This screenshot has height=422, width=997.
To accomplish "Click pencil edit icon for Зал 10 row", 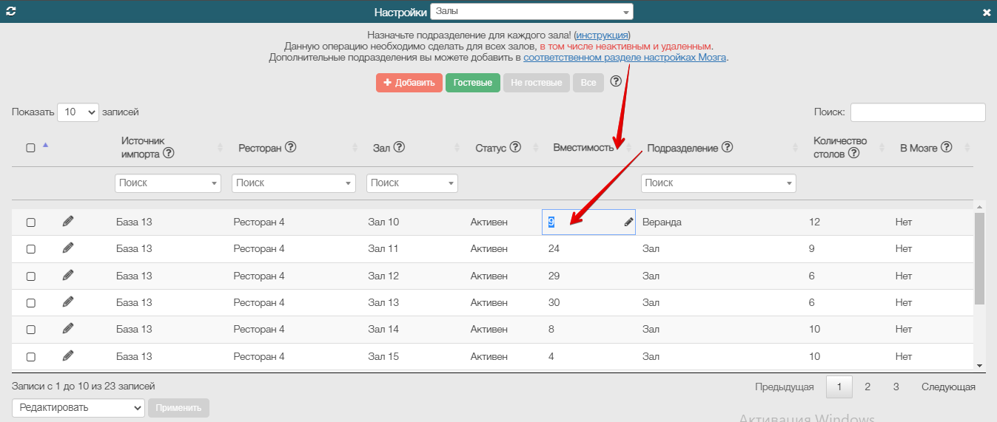I will click(68, 222).
